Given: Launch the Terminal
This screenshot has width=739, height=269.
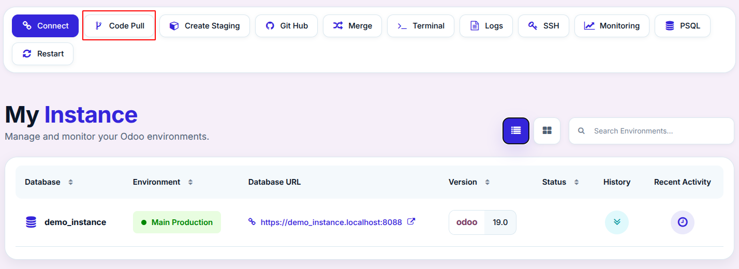Looking at the screenshot, I should click(421, 26).
